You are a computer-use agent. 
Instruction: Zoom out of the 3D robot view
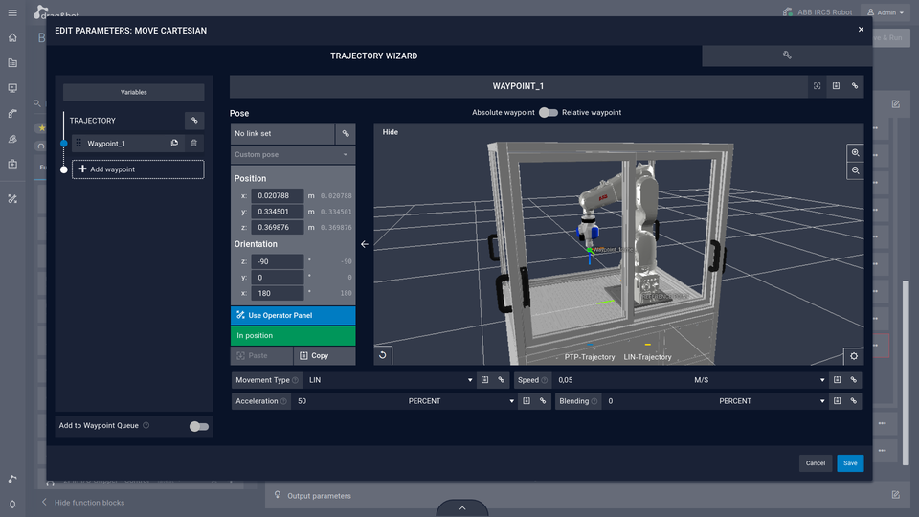855,170
